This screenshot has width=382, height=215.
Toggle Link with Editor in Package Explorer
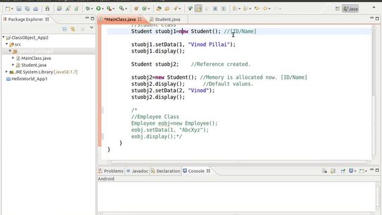[73, 29]
